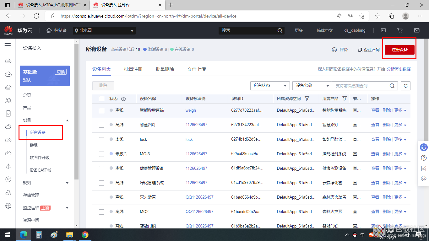
Task: Switch to the 批量注册 tab
Action: click(x=133, y=69)
